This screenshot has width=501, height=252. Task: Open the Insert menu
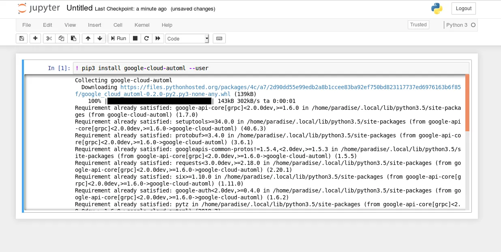pos(94,25)
